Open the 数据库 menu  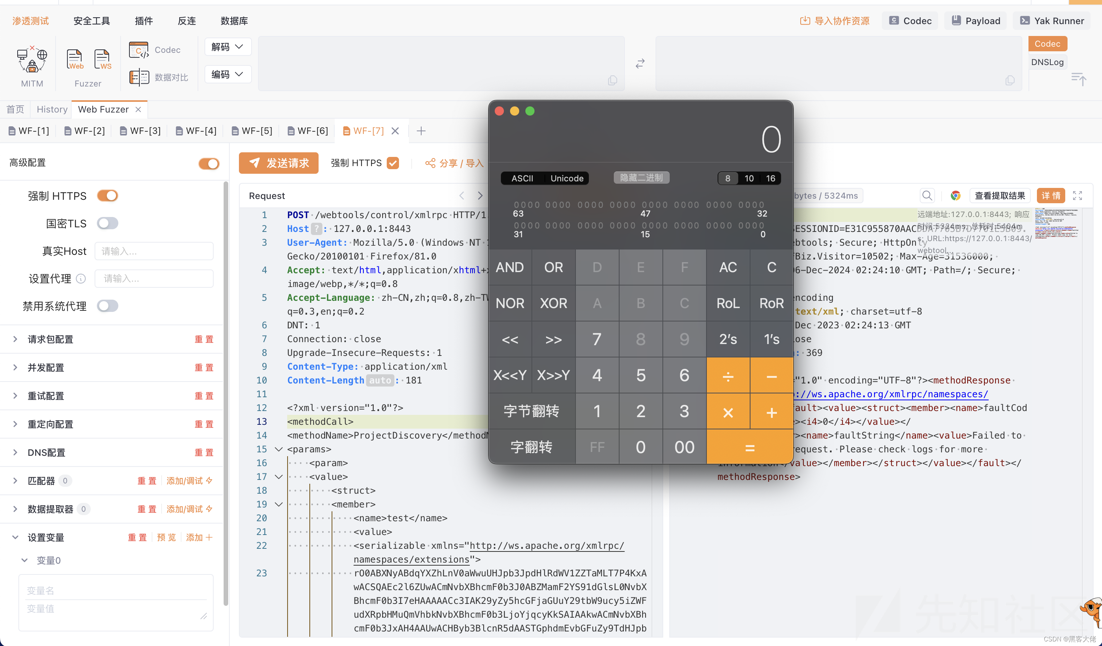(x=234, y=21)
